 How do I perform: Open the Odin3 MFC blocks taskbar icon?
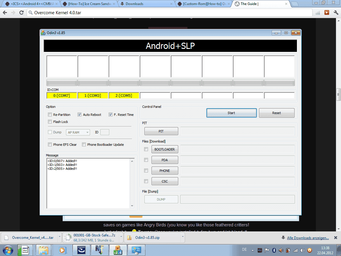tap(118, 250)
